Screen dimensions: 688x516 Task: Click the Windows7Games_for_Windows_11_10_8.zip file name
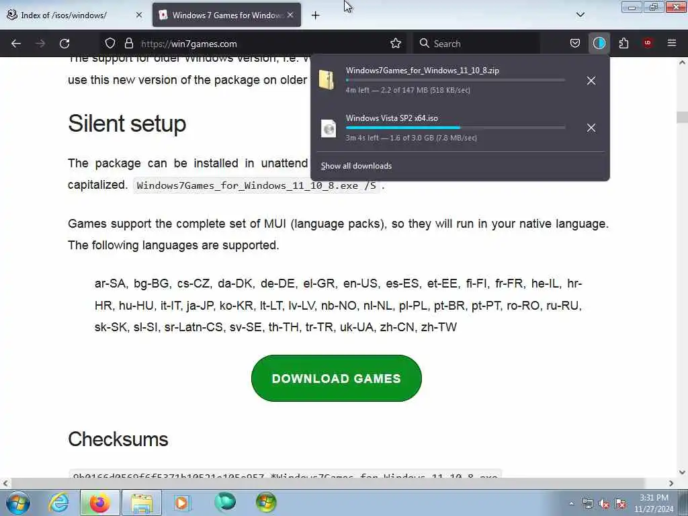pos(423,70)
